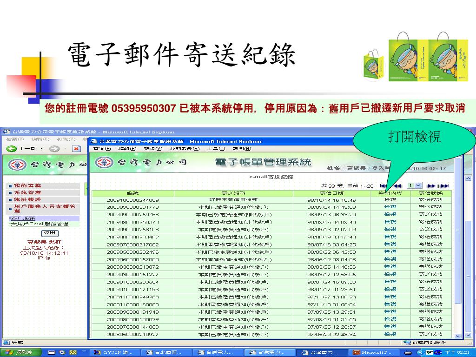Screen dimensions: 476x357
Task: Open the Back button history dropdown arrow
Action: (41, 149)
